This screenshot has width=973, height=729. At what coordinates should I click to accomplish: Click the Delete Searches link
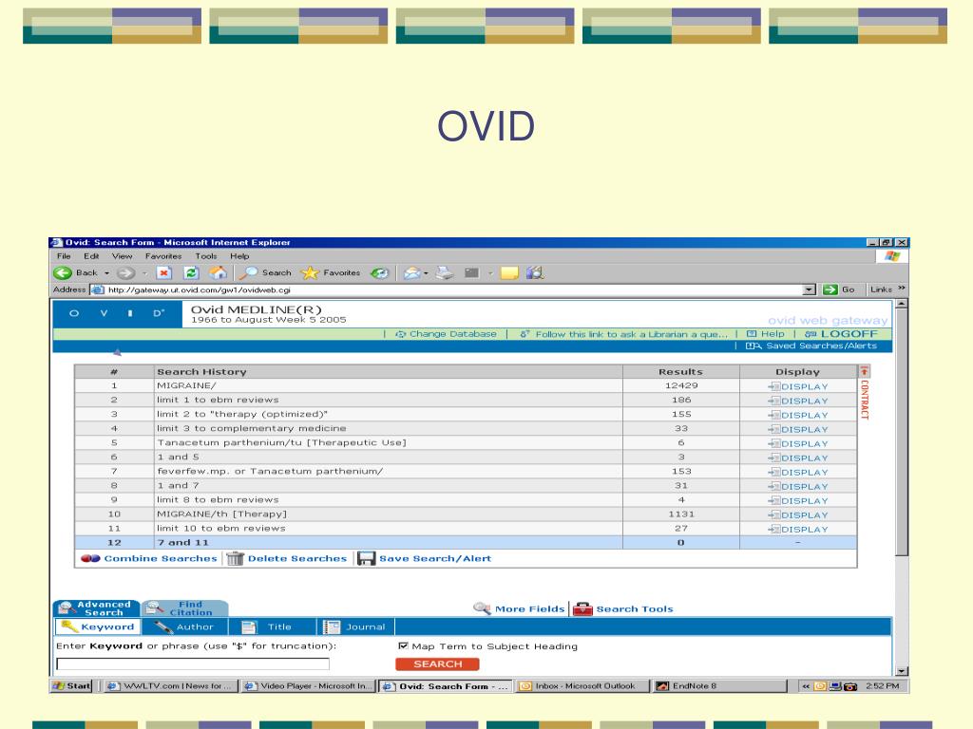tap(297, 558)
